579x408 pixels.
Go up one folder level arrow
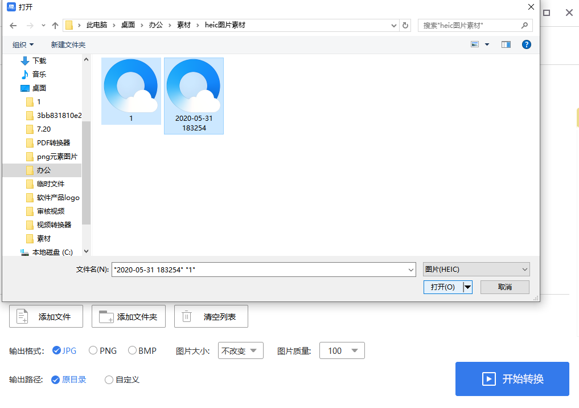(x=55, y=26)
